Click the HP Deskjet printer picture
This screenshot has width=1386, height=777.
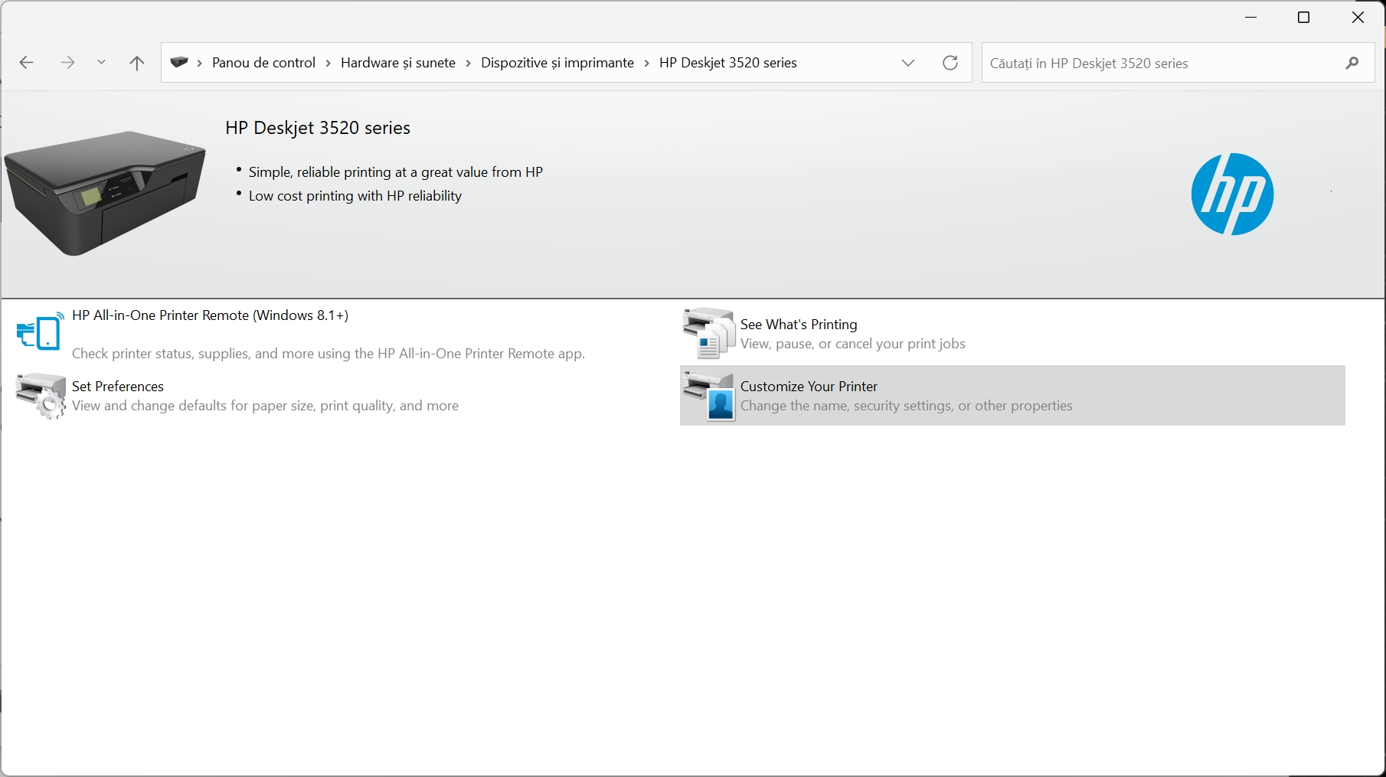pos(105,192)
